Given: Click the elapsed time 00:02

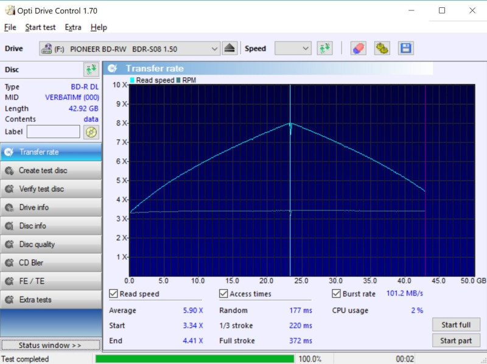Looking at the screenshot, I should (405, 359).
